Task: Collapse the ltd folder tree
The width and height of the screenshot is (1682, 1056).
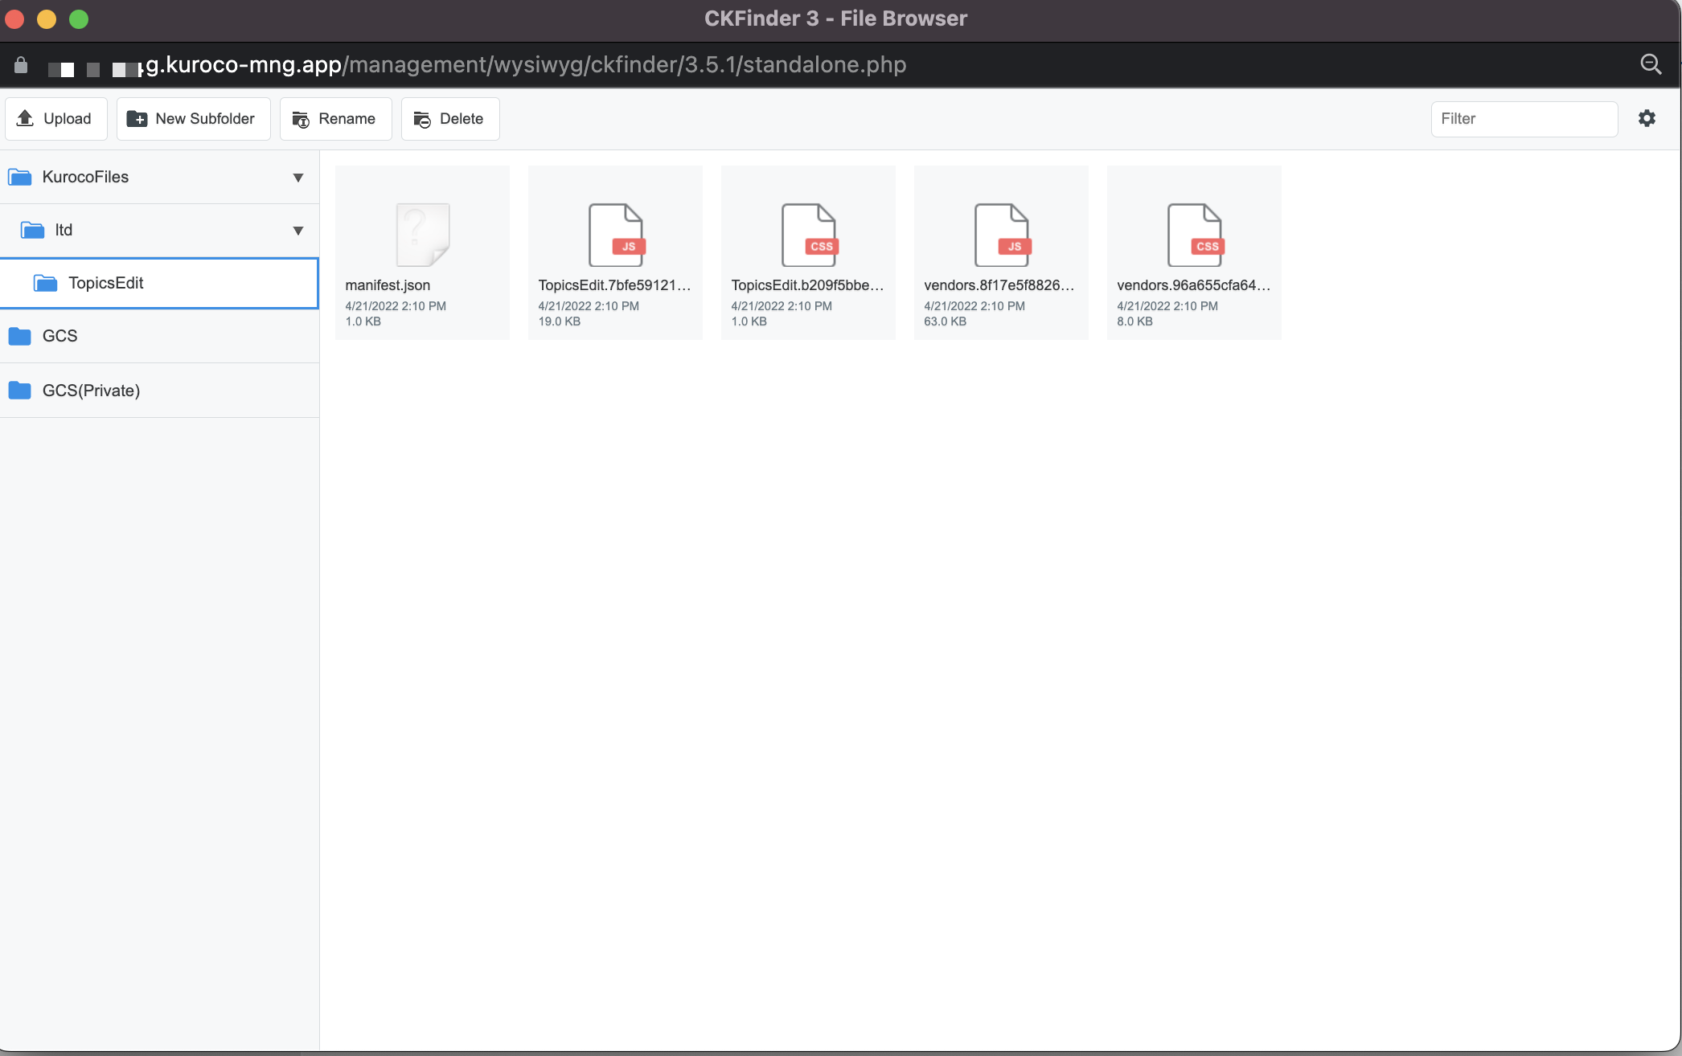Action: coord(297,230)
